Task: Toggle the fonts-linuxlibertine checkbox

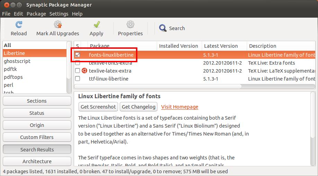Action: point(78,55)
